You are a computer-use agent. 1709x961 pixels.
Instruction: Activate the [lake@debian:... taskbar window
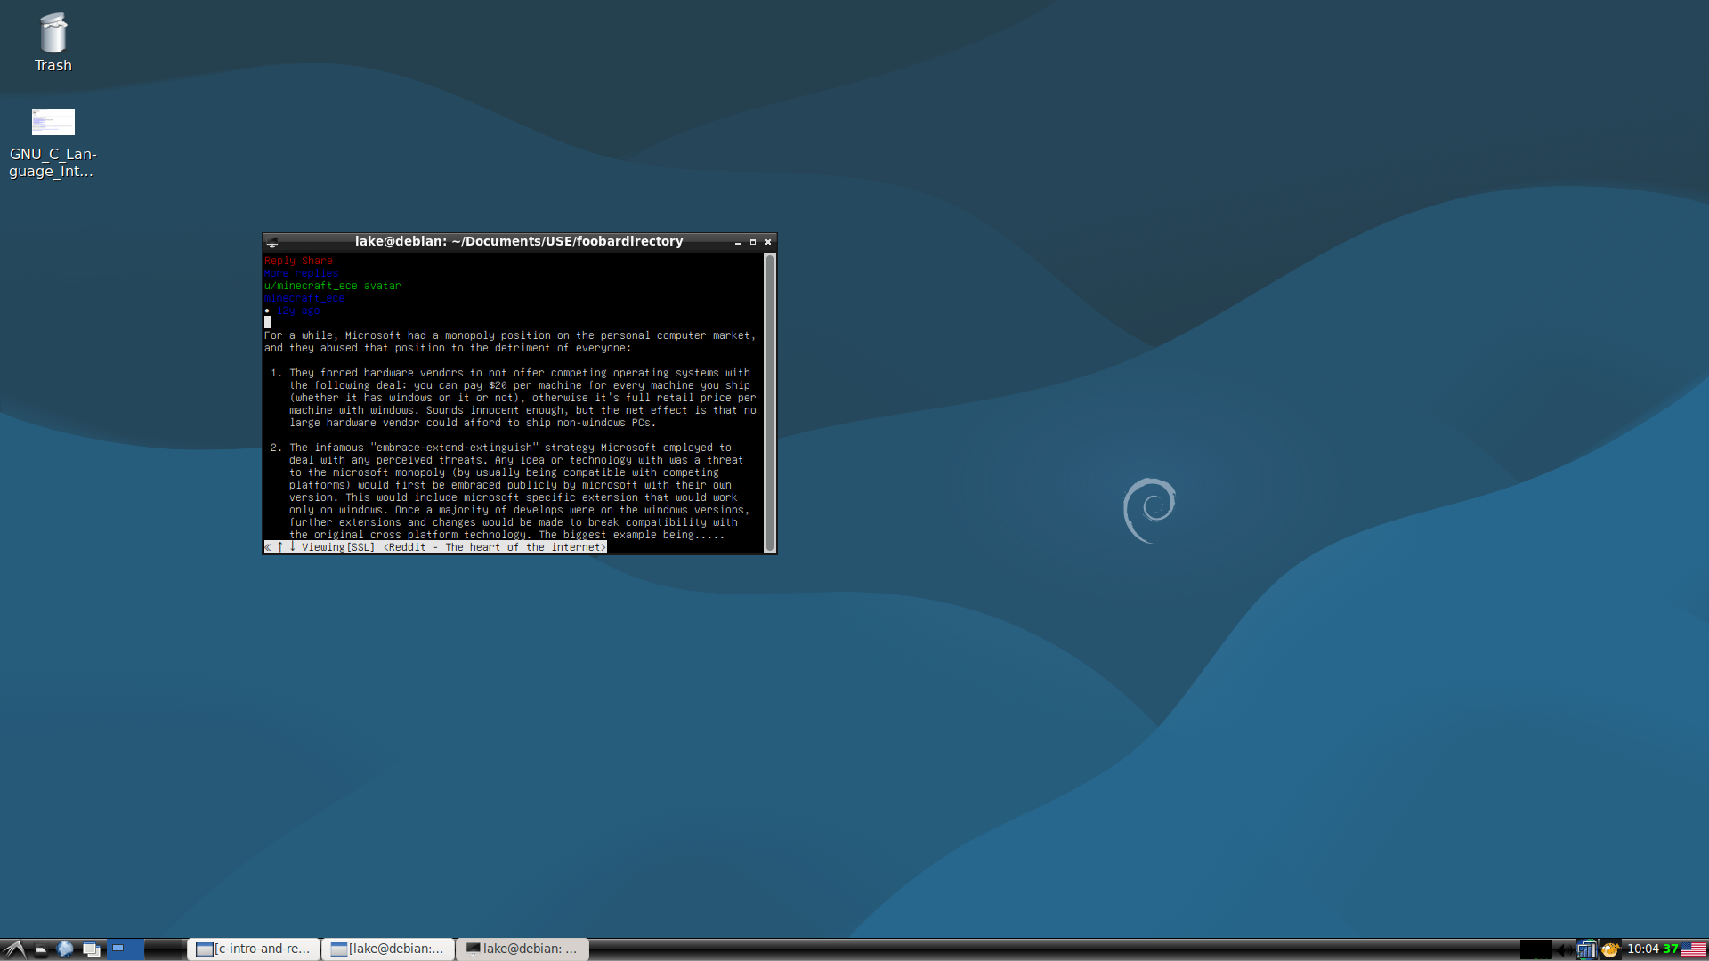pyautogui.click(x=388, y=949)
